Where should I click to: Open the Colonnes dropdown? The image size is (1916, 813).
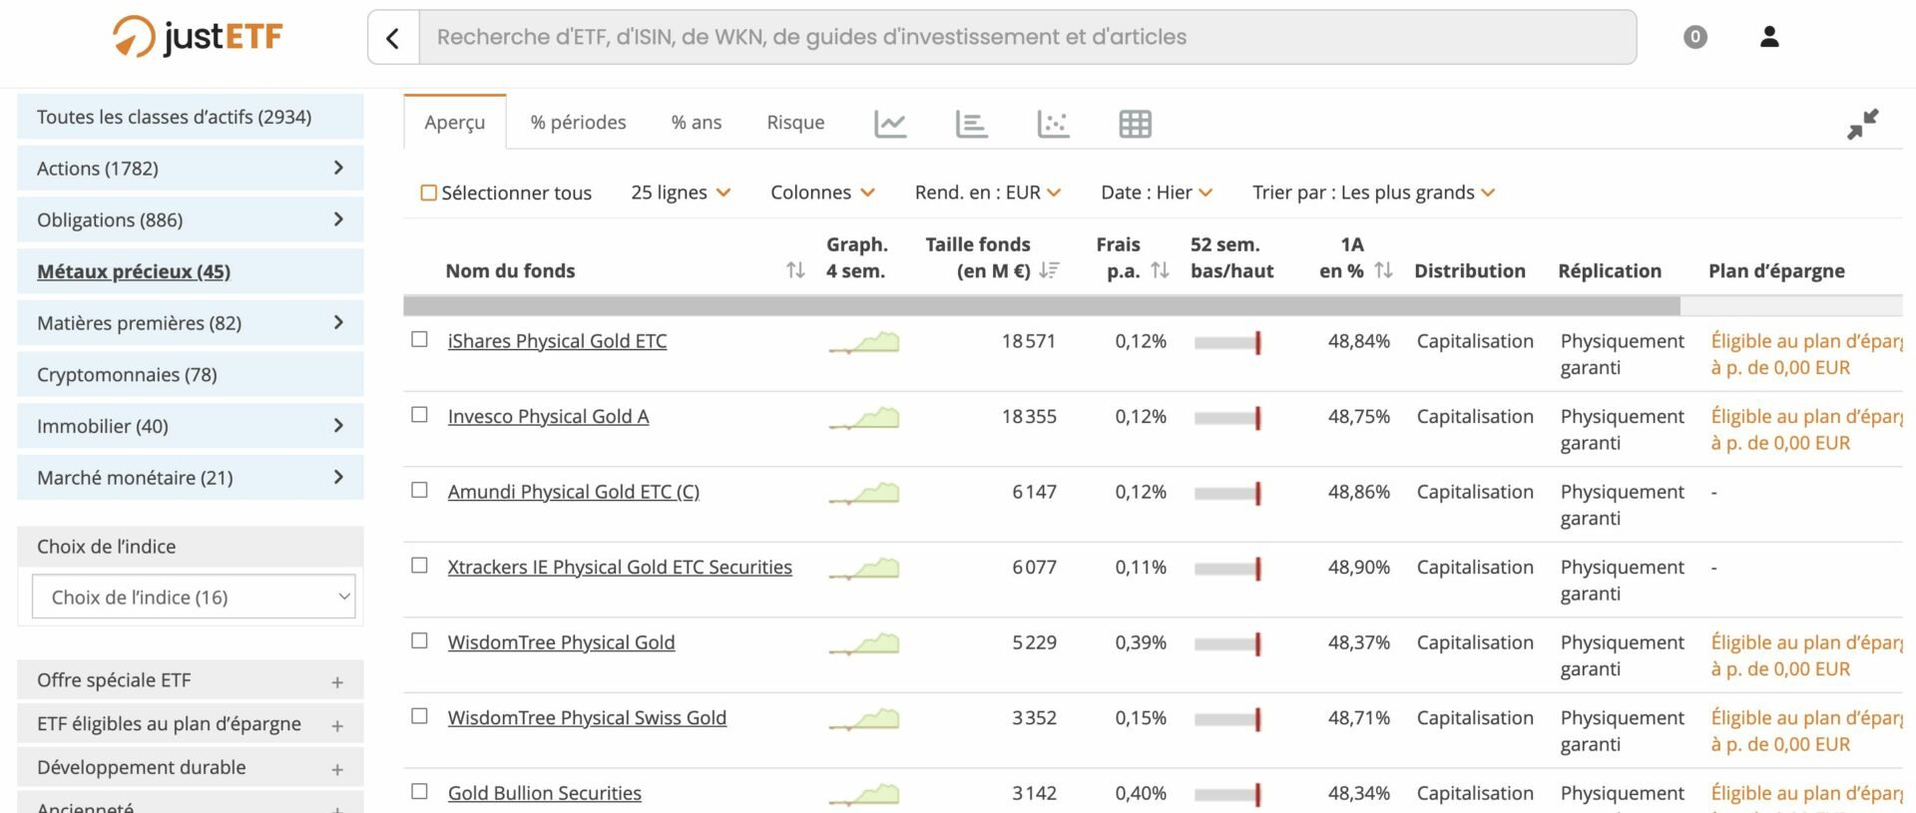coord(822,193)
